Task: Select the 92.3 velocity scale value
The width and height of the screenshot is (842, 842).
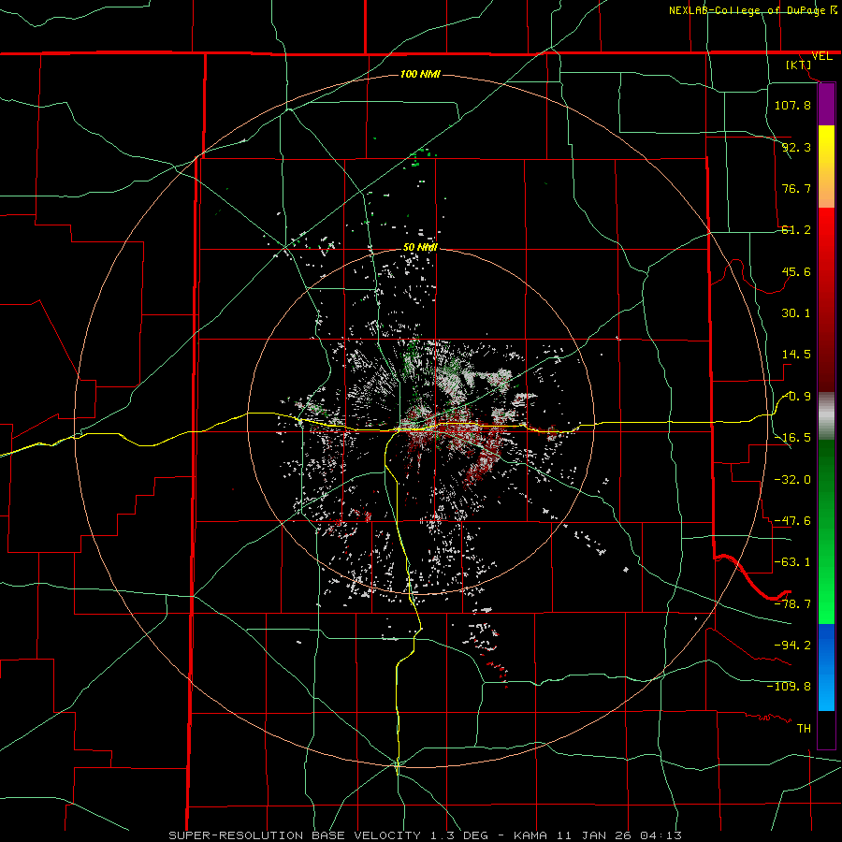Action: point(796,147)
